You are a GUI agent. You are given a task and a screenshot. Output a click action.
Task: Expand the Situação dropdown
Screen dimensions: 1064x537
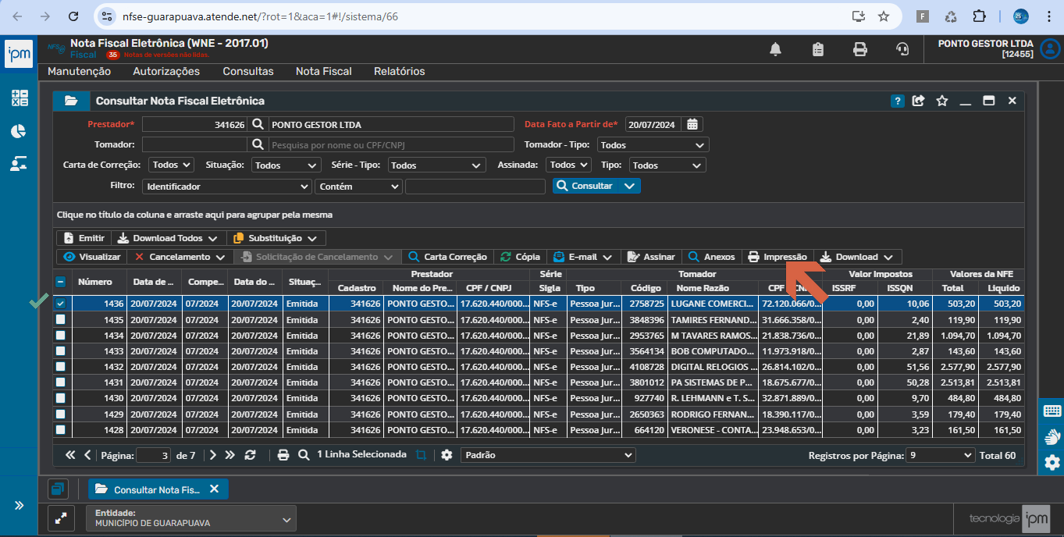coord(286,165)
